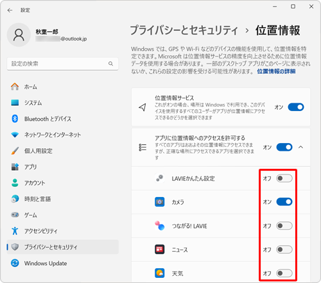Image resolution: width=321 pixels, height=283 pixels.
Task: Turn off 位置情報サービス toggle
Action: coord(296,107)
